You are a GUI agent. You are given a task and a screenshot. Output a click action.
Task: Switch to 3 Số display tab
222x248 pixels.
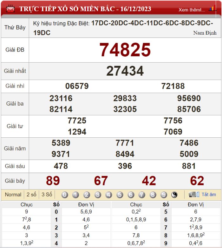47,194
